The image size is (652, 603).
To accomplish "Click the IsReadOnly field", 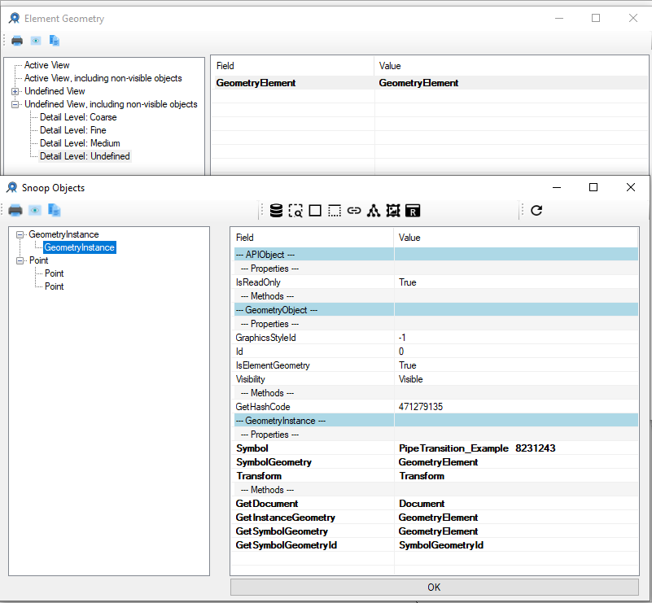I will point(258,282).
